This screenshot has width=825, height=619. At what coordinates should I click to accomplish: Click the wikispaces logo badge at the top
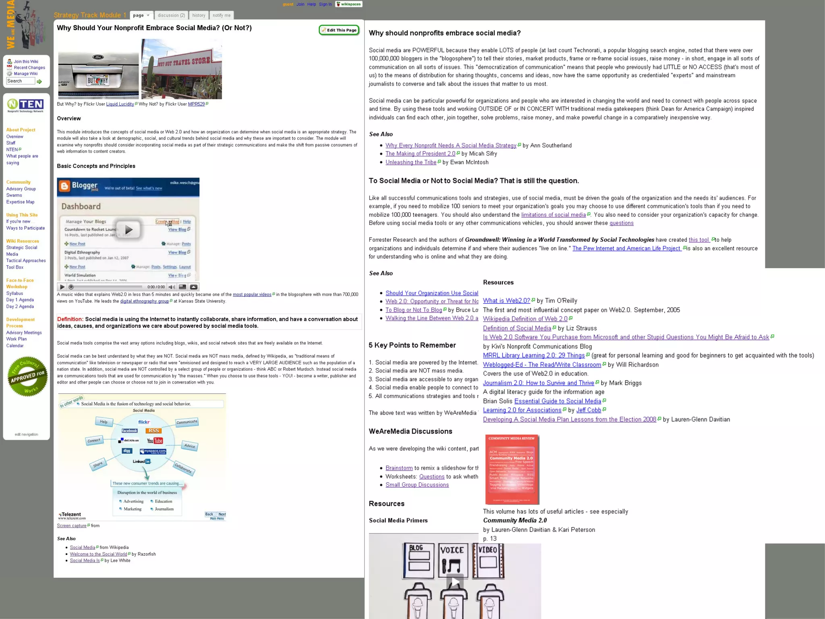tap(349, 4)
